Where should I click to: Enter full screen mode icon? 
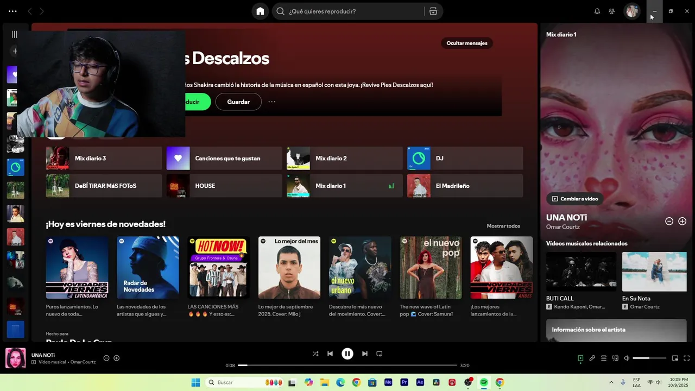click(687, 358)
